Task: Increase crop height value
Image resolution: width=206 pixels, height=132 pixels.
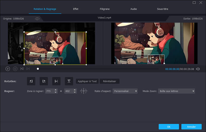Action: pos(75,90)
